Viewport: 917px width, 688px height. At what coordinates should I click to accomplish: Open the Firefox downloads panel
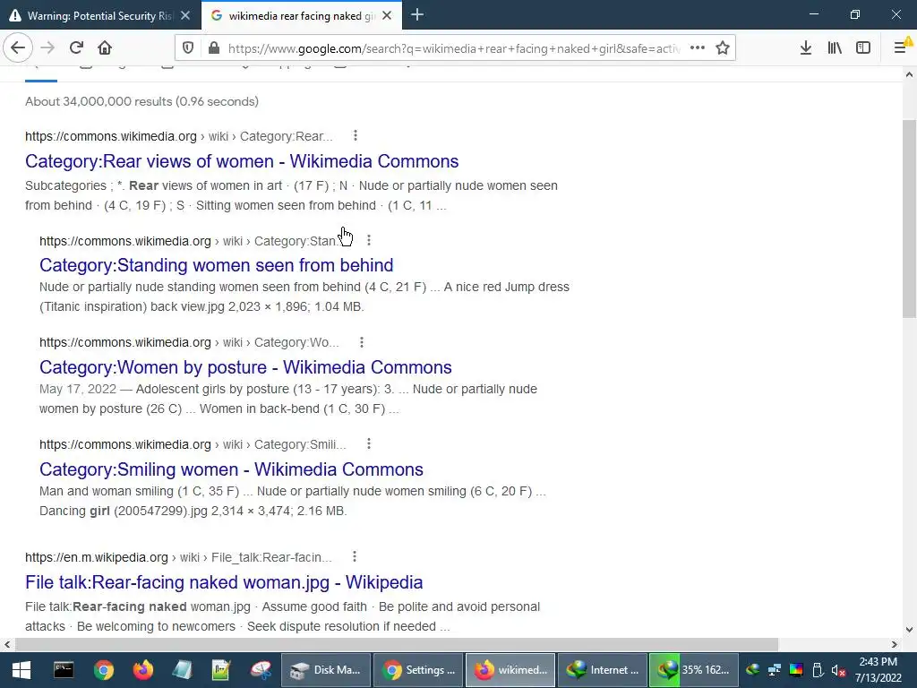[x=805, y=48]
